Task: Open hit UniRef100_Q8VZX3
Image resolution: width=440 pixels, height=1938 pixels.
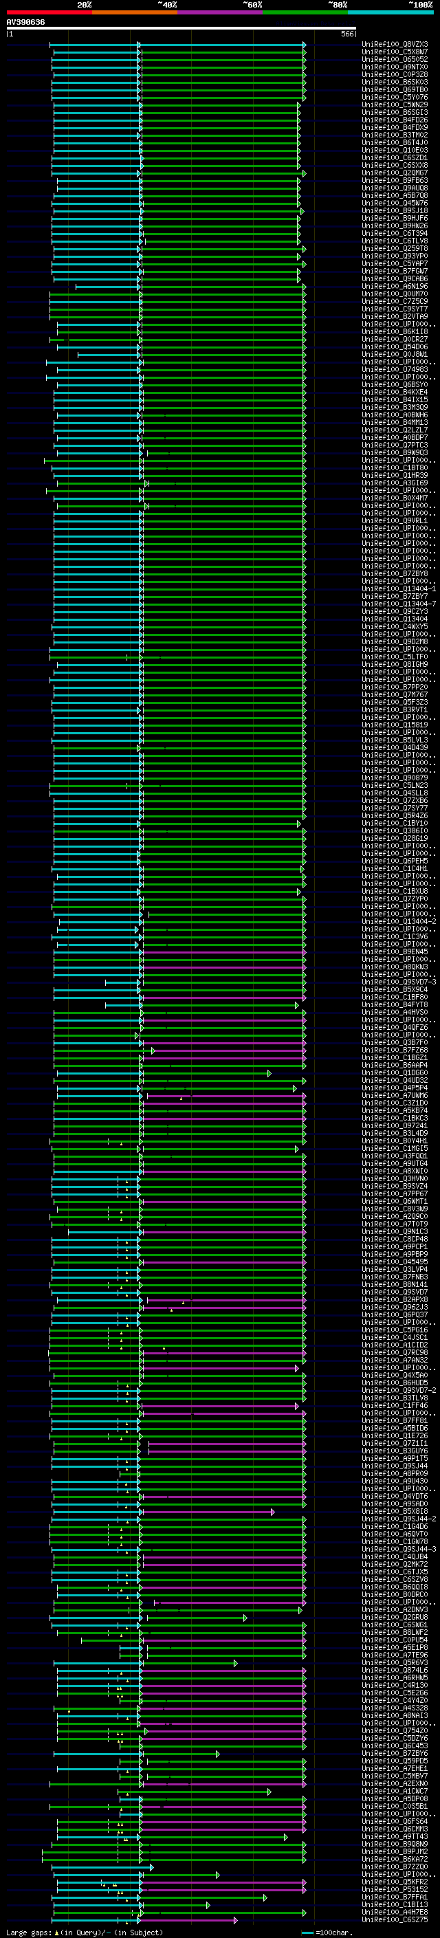Action: click(395, 45)
